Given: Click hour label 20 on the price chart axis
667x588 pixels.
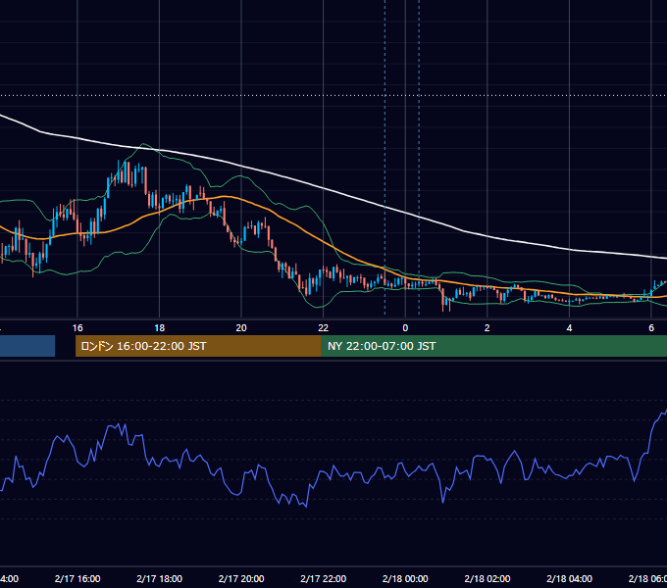Looking at the screenshot, I should pos(241,328).
